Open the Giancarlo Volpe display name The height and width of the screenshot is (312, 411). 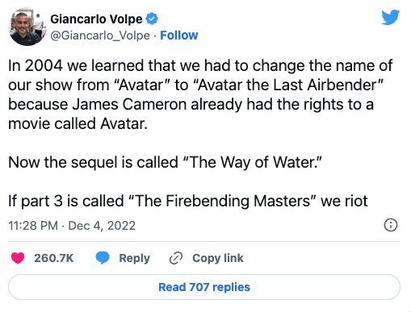(96, 19)
